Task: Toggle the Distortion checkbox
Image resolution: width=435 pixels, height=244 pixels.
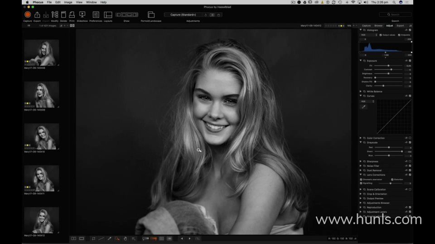Action: pyautogui.click(x=392, y=179)
